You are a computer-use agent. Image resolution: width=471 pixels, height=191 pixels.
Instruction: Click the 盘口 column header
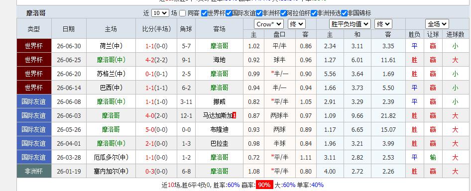click(280, 34)
